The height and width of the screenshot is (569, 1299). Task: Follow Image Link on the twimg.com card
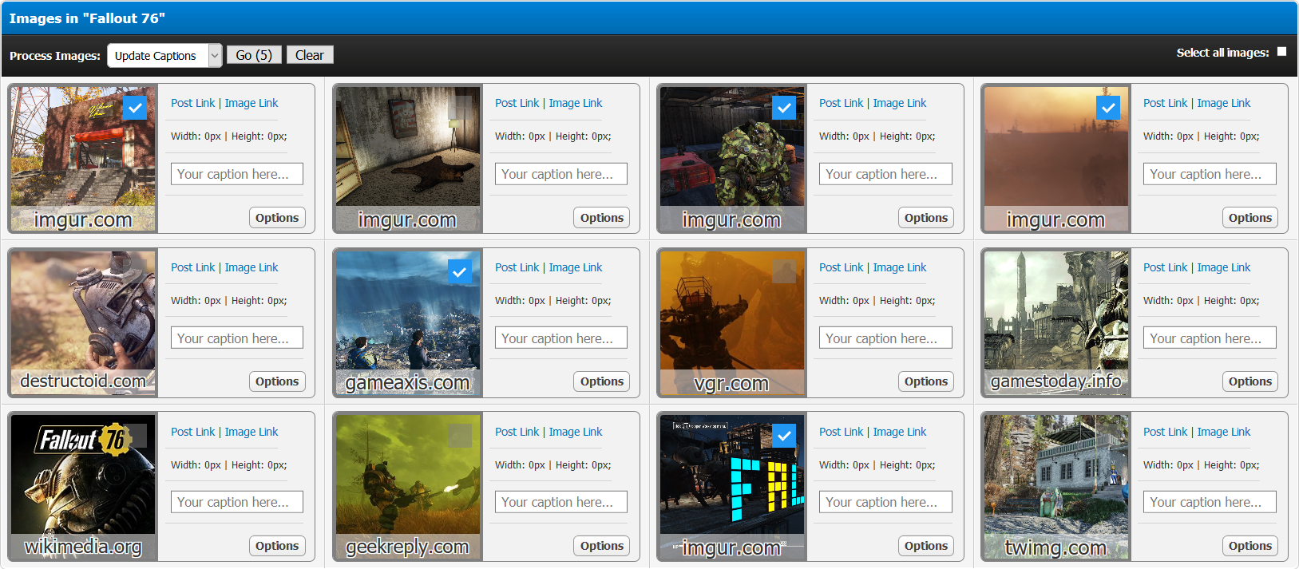click(x=1224, y=432)
